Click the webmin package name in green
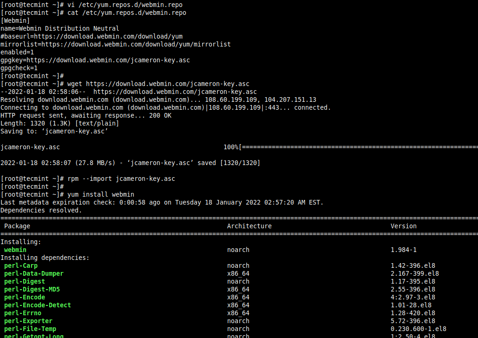 [14, 250]
